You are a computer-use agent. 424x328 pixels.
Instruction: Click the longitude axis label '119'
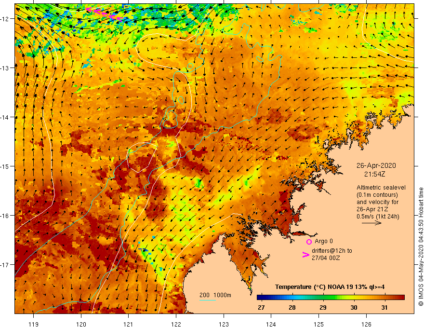[x=34, y=324]
